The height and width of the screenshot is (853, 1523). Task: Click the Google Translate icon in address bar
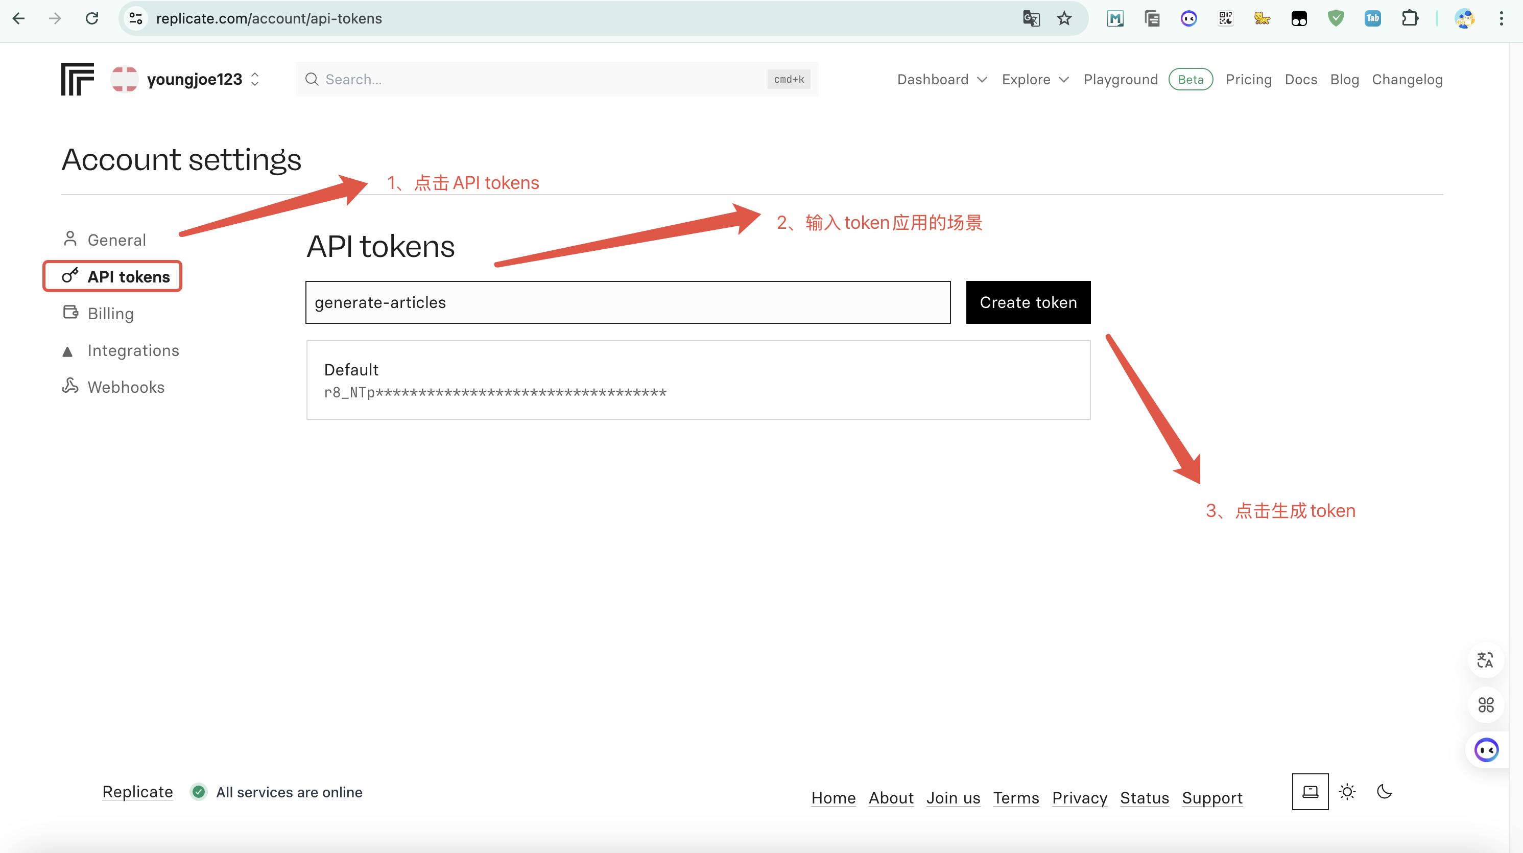1031,18
